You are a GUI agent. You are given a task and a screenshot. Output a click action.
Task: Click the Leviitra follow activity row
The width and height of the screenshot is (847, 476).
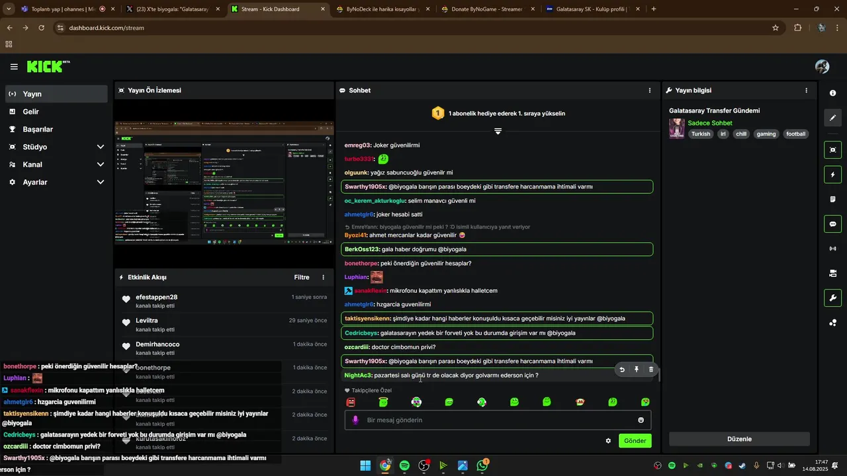click(x=224, y=325)
